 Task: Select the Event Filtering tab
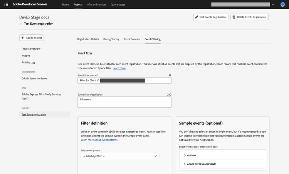153,39
